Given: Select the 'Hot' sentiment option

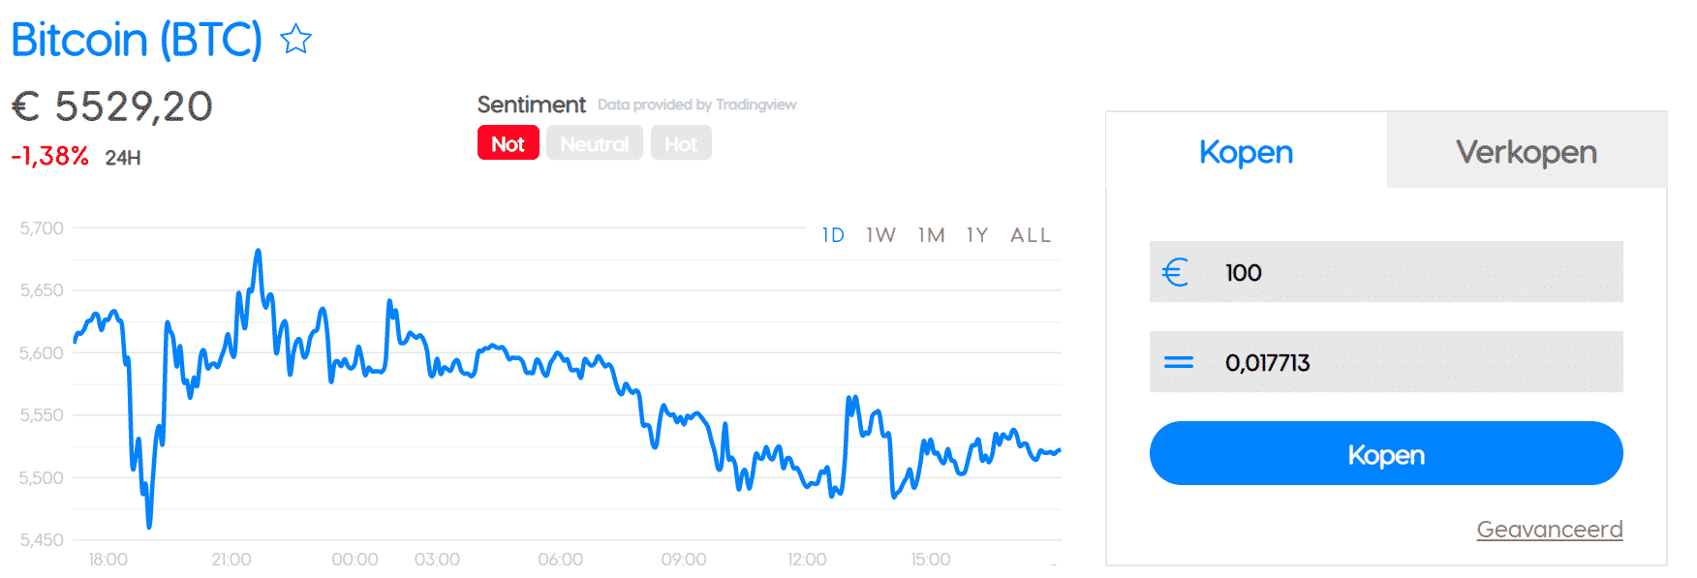Looking at the screenshot, I should pyautogui.click(x=681, y=142).
